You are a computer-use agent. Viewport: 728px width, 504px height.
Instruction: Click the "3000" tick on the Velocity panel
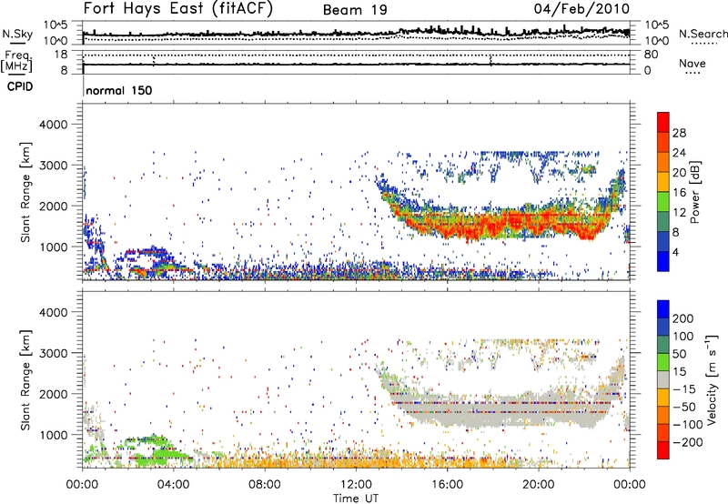click(x=54, y=353)
